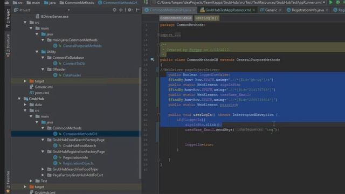345x194 pixels.
Task: Collapse the first src folder
Action: [x=25, y=23]
